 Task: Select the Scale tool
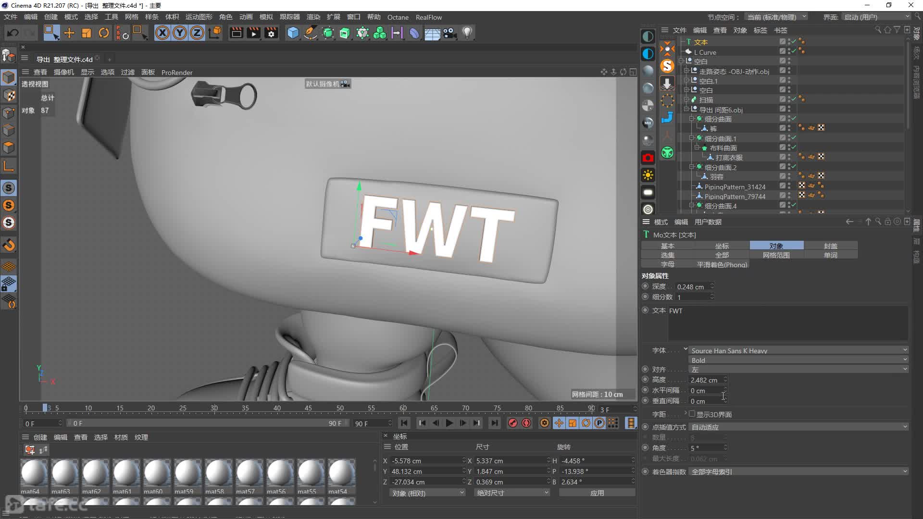(87, 33)
